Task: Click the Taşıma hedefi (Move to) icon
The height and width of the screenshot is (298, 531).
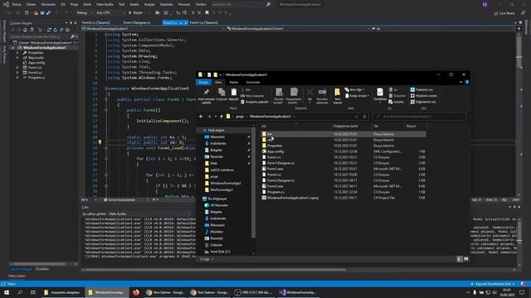Action: [279, 92]
